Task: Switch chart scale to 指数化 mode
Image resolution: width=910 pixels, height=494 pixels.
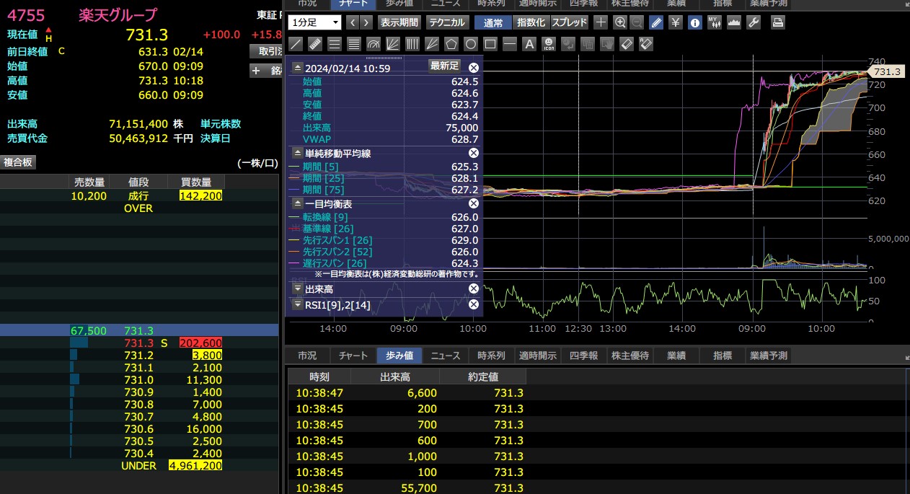Action: click(x=531, y=22)
